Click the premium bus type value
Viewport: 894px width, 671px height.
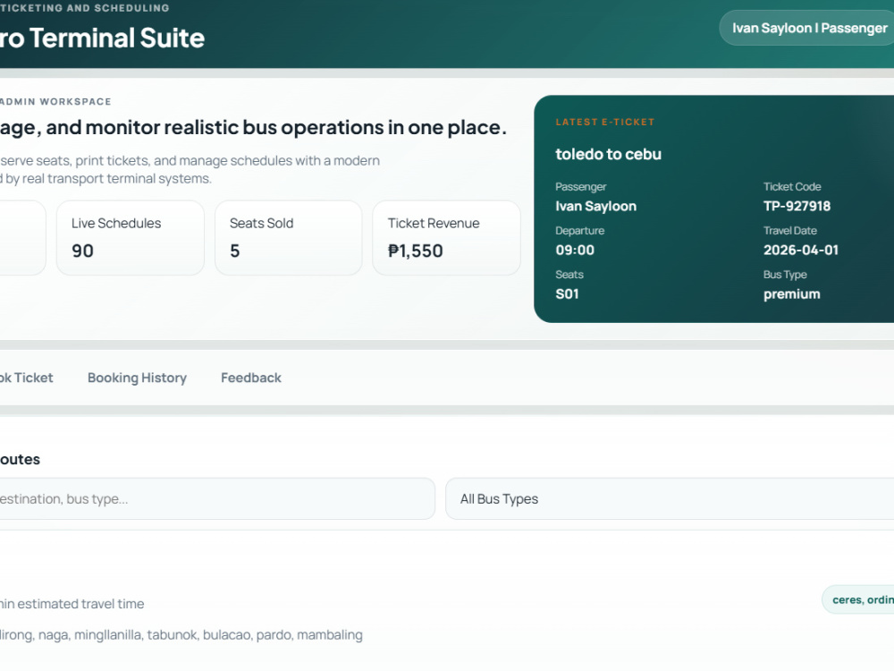point(791,293)
